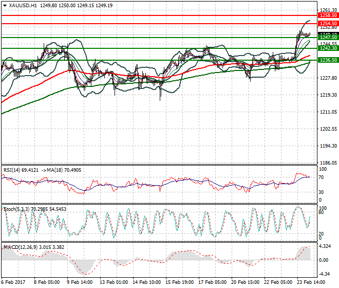Click the 14 Feb 10:00 time label
339x288 pixels.
[x=146, y=282]
